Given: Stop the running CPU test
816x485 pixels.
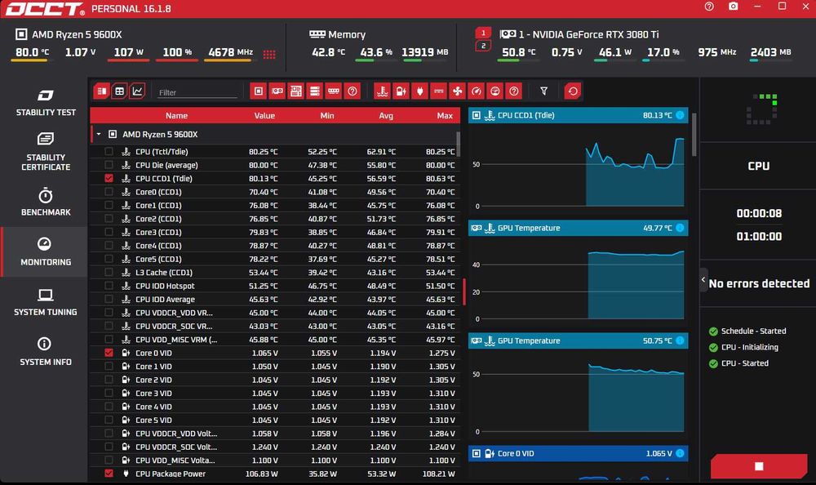Looking at the screenshot, I should pyautogui.click(x=759, y=466).
